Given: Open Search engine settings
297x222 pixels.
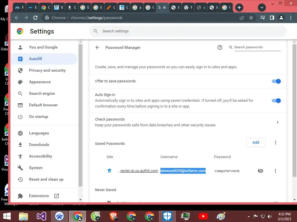Looking at the screenshot, I should point(44,93).
